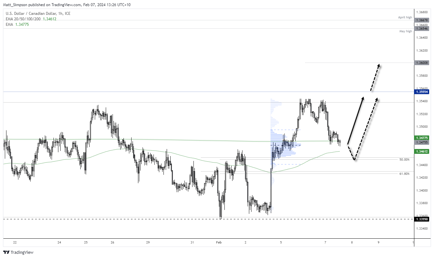
Task: Select the 'U.S. Dollar / Canadian Dollar, 1h, ICE' title
Action: 38,14
